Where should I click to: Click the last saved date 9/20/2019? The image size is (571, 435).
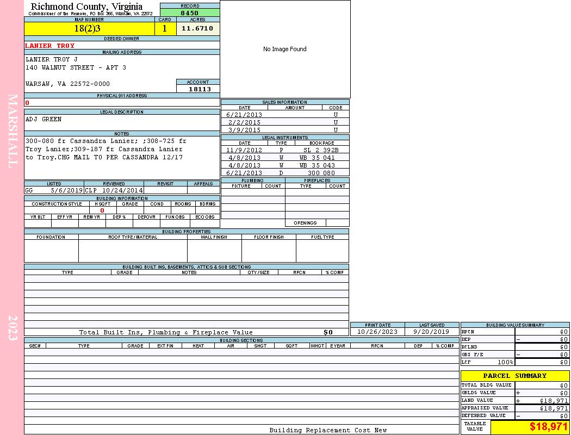coord(431,332)
